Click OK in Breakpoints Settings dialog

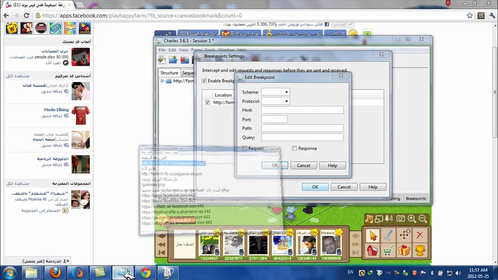click(x=315, y=187)
